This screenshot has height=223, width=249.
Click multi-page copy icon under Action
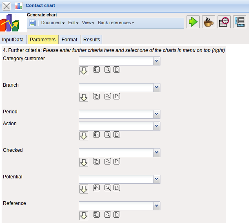coord(96,135)
